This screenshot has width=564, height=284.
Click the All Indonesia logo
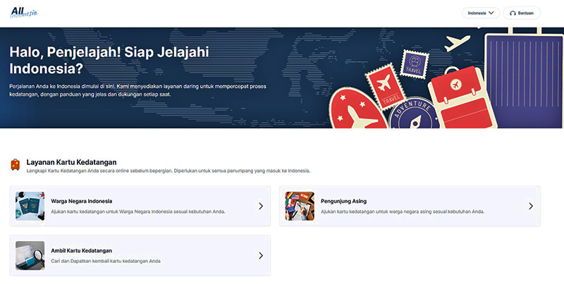[x=24, y=13]
